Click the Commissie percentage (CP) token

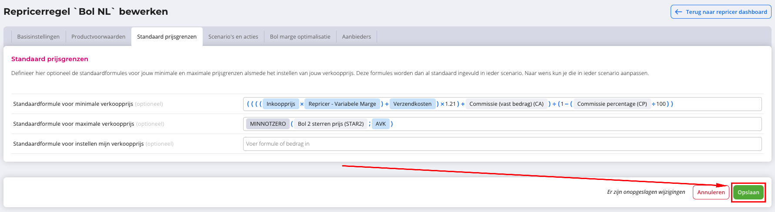[612, 104]
